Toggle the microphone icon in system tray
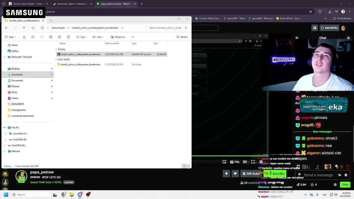This screenshot has width=354, height=199. [317, 195]
